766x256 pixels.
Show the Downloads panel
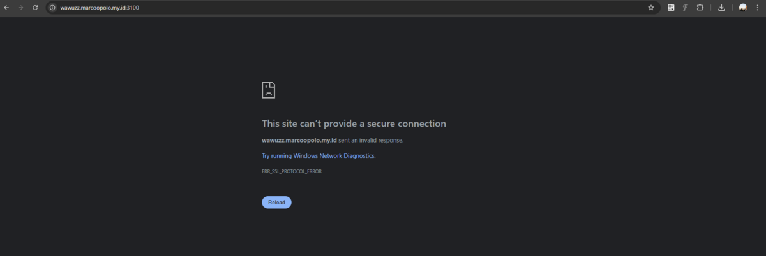click(x=721, y=8)
